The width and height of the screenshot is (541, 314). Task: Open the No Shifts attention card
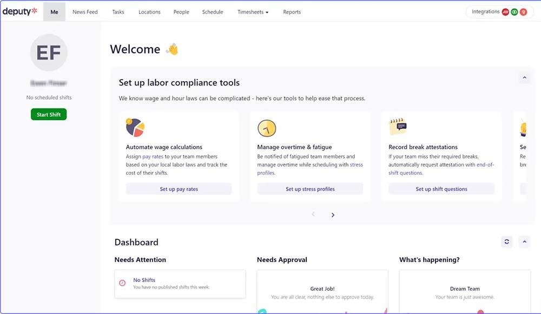[x=180, y=284]
